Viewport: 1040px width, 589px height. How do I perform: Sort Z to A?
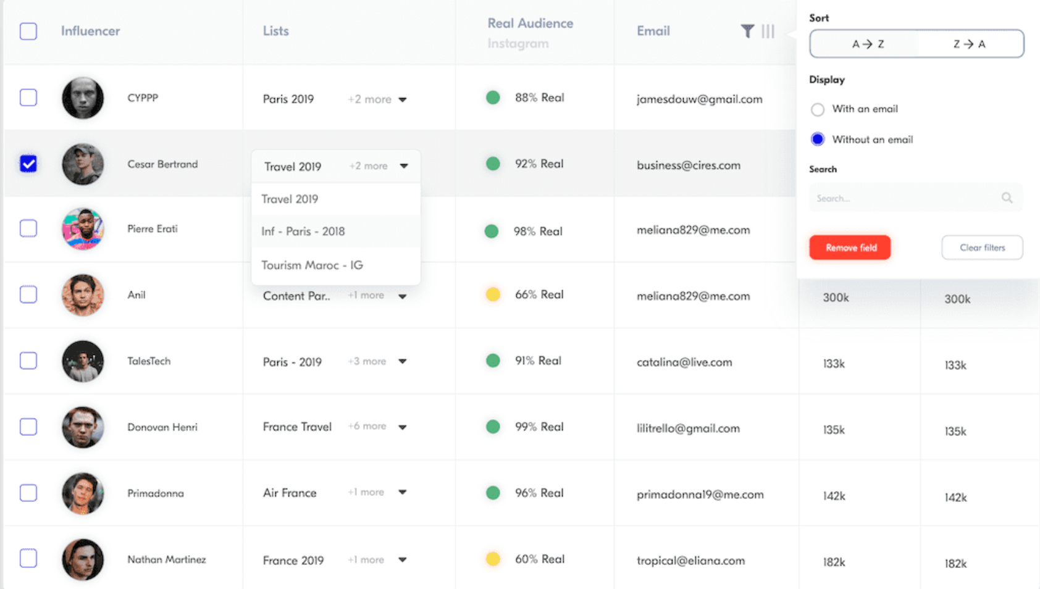click(x=970, y=44)
